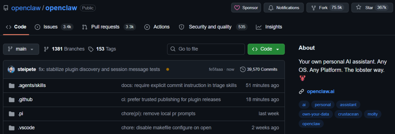Click the Pull requests branch icon
The height and width of the screenshot is (134, 395).
(x=84, y=27)
